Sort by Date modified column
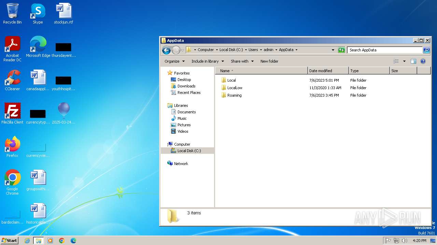This screenshot has width=437, height=245. 328,71
